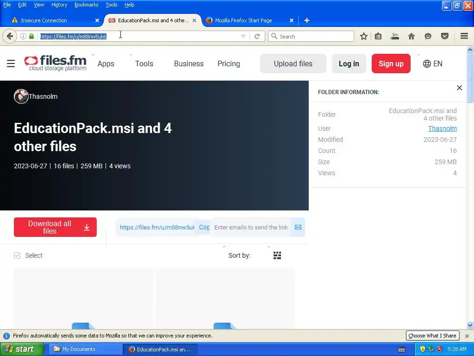Image resolution: width=474 pixels, height=356 pixels.
Task: Click the Log in button
Action: pyautogui.click(x=349, y=64)
